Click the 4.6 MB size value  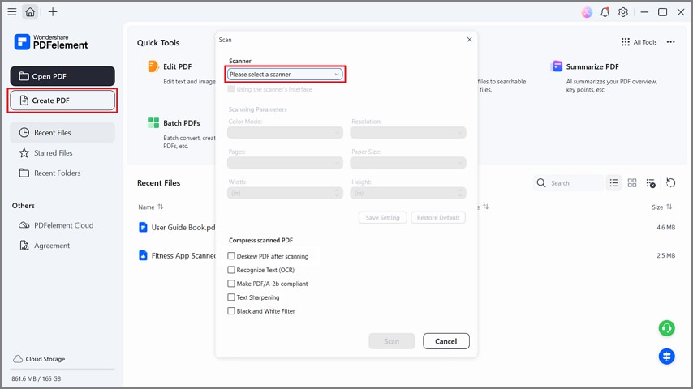(665, 228)
